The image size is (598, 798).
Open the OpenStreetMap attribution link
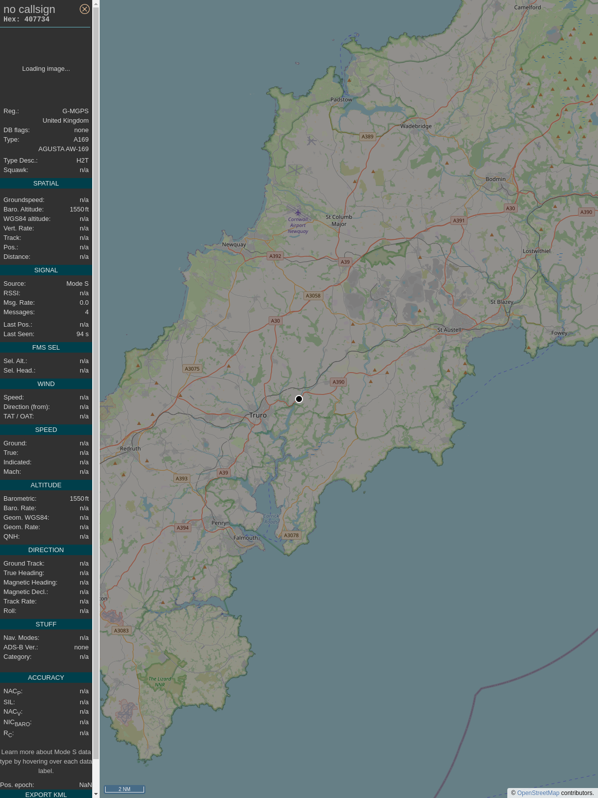(x=538, y=793)
